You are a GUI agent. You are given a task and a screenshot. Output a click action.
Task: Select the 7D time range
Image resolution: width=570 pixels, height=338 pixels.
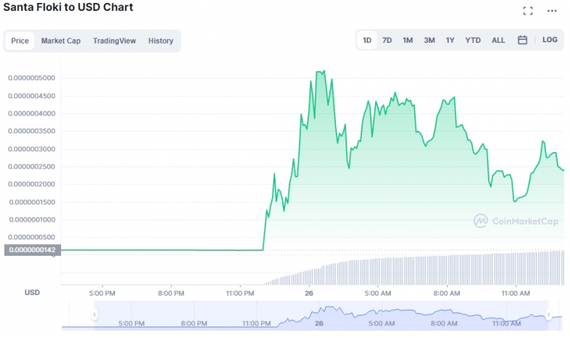tap(387, 40)
